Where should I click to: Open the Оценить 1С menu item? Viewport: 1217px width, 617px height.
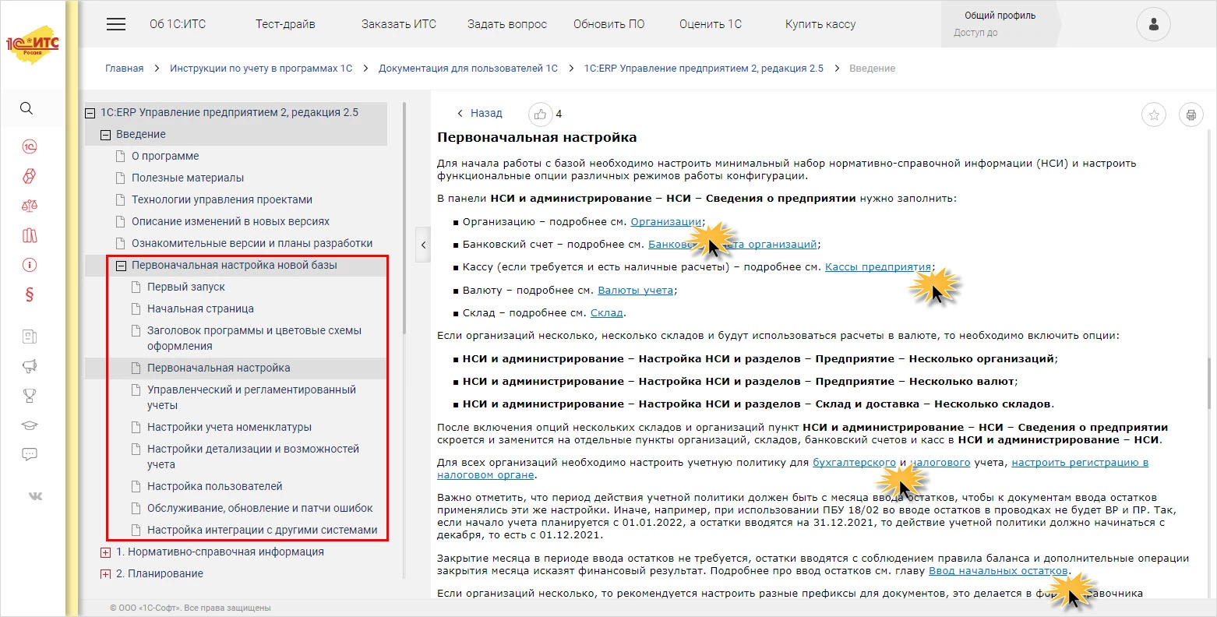[x=711, y=24]
